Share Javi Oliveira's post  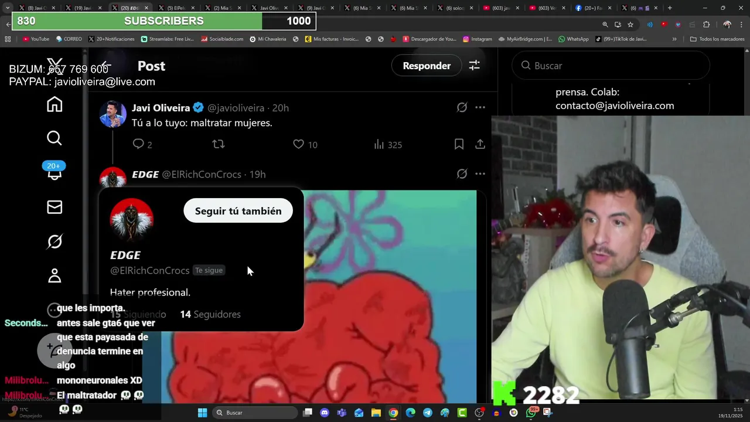coord(480,144)
